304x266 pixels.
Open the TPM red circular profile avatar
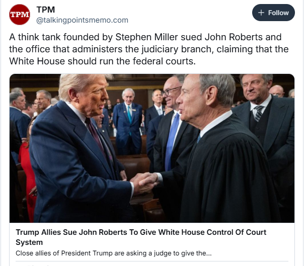(20, 15)
